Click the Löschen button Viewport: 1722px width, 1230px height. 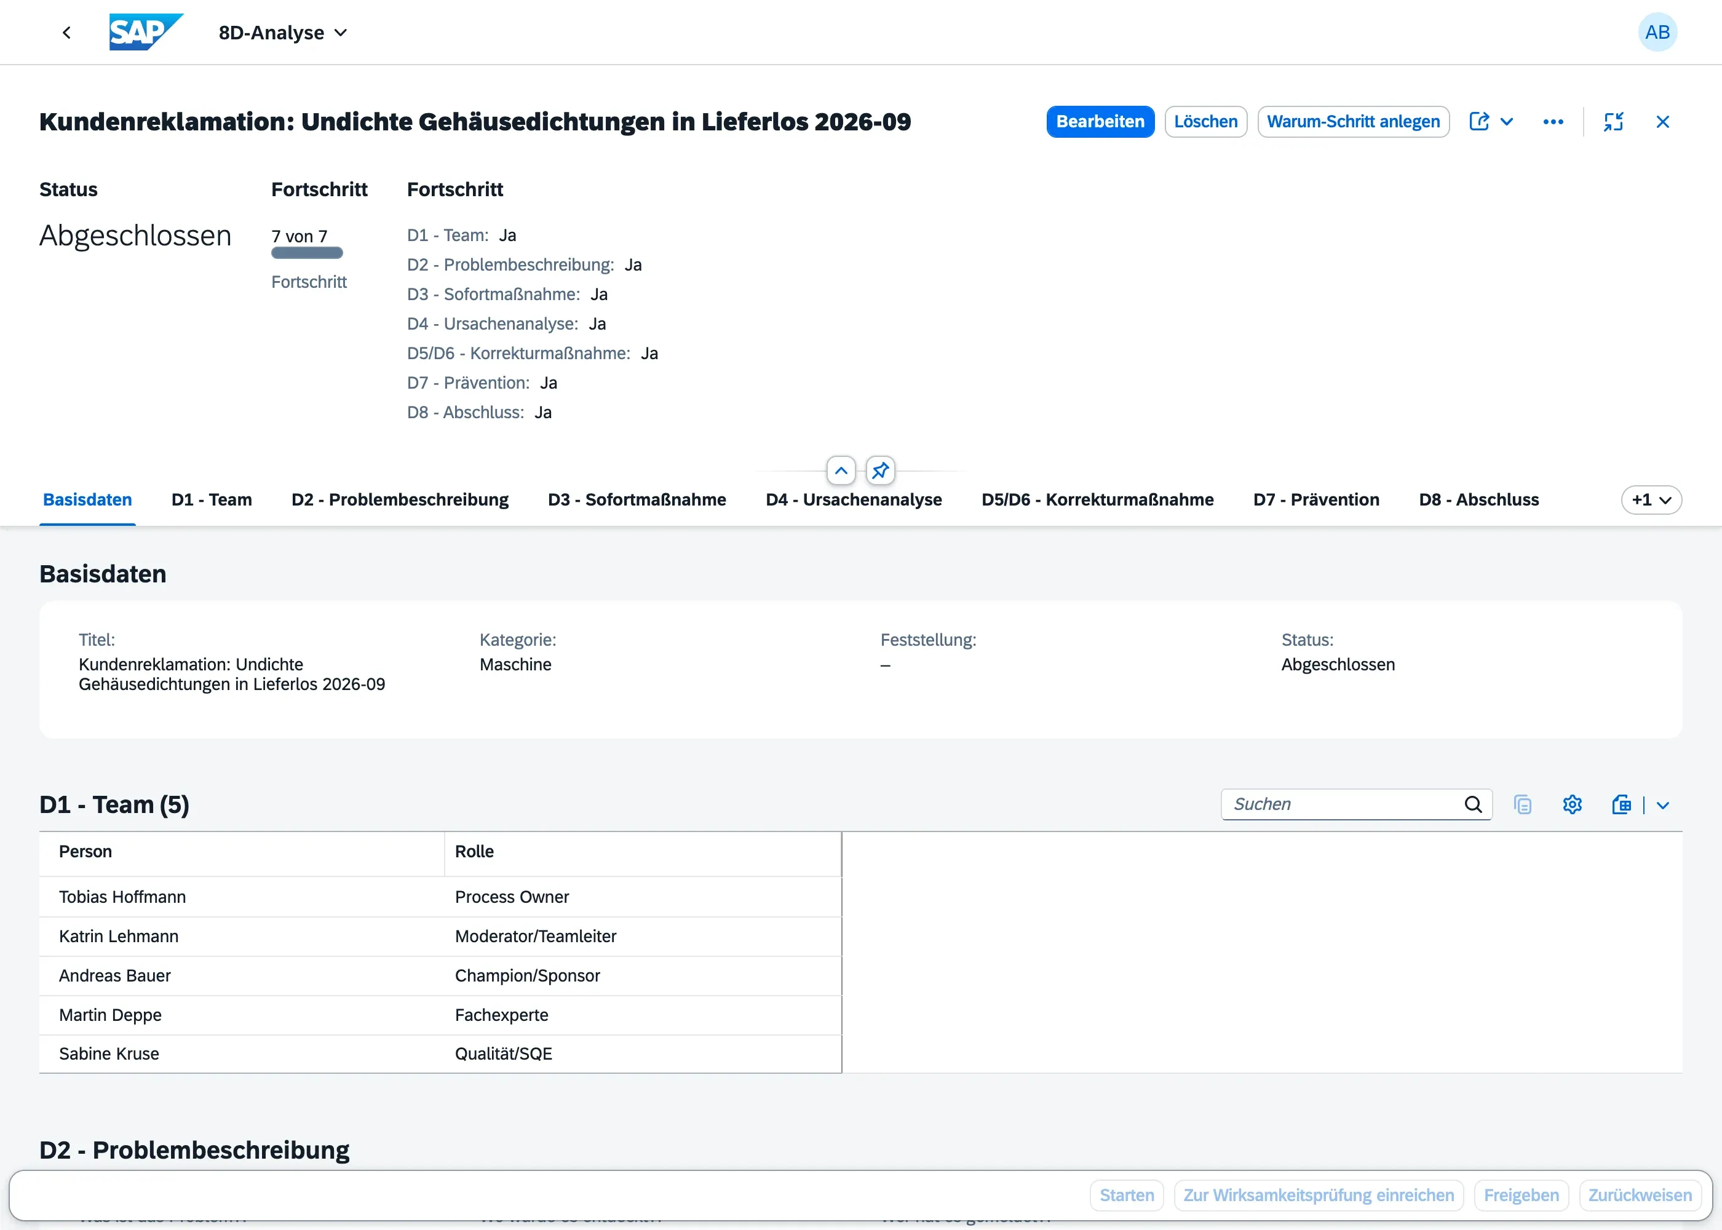point(1205,122)
